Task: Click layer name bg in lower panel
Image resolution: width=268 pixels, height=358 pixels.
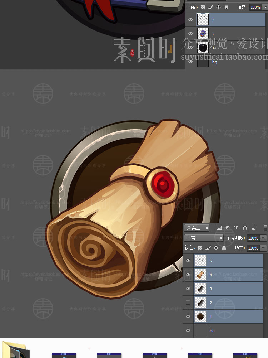Action: tap(212, 331)
